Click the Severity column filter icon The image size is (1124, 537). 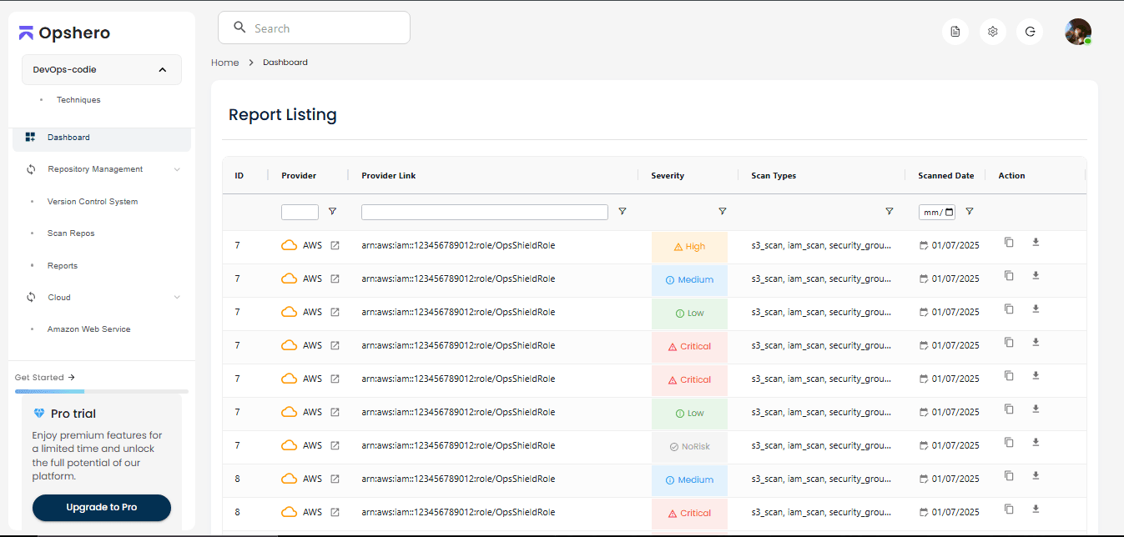tap(722, 212)
